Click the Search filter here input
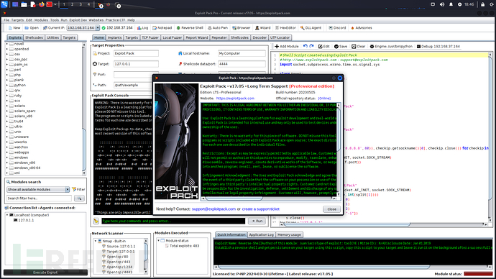The image size is (496, 279). (x=40, y=198)
